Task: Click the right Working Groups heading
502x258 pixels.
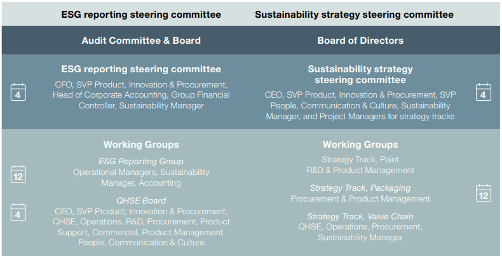Action: [x=360, y=145]
